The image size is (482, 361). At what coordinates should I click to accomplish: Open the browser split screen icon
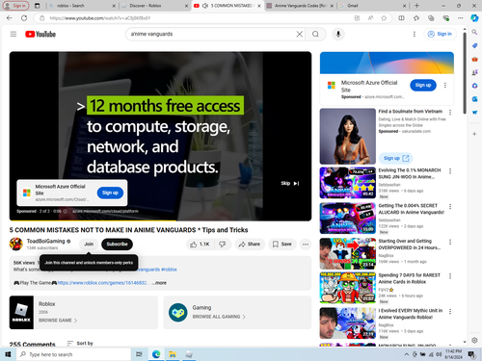coord(401,18)
